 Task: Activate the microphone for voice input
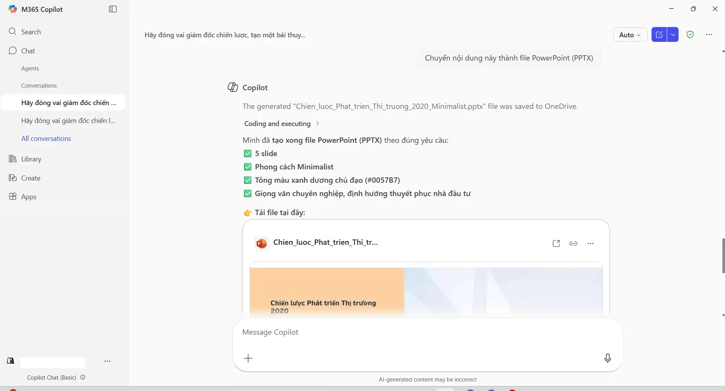[x=607, y=358]
